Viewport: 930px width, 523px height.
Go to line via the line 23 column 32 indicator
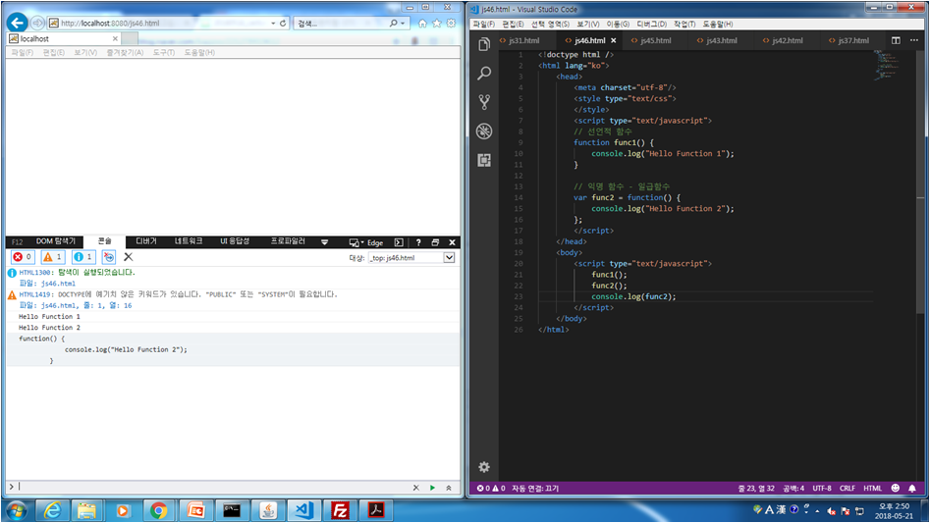[x=756, y=488]
